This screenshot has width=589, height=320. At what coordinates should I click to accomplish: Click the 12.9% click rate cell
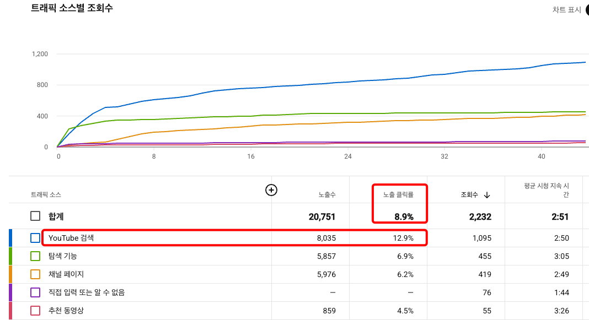[x=403, y=238]
